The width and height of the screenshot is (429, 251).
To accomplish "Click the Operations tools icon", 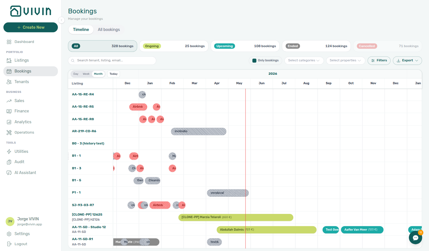I will coord(9,132).
